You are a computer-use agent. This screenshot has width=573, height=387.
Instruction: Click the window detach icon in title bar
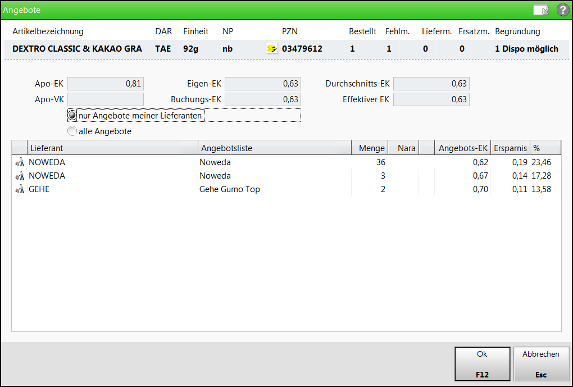pyautogui.click(x=541, y=10)
